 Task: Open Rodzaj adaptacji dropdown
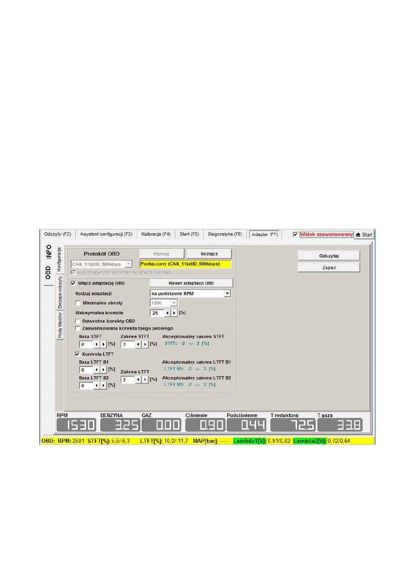[227, 293]
